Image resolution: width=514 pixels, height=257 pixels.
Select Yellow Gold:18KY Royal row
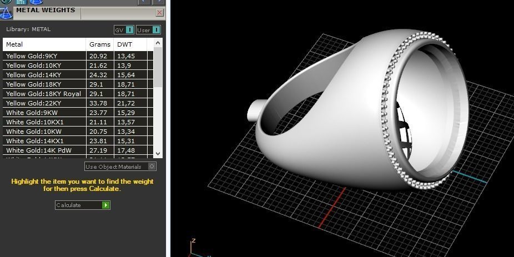click(x=78, y=94)
